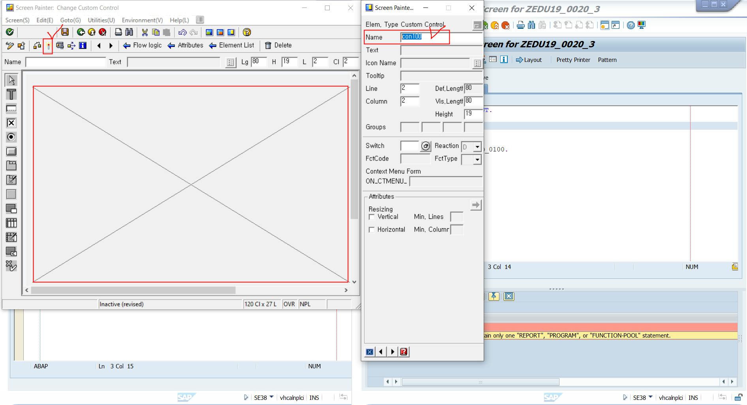Select the Text field T tool
Image resolution: width=747 pixels, height=405 pixels.
click(11, 94)
